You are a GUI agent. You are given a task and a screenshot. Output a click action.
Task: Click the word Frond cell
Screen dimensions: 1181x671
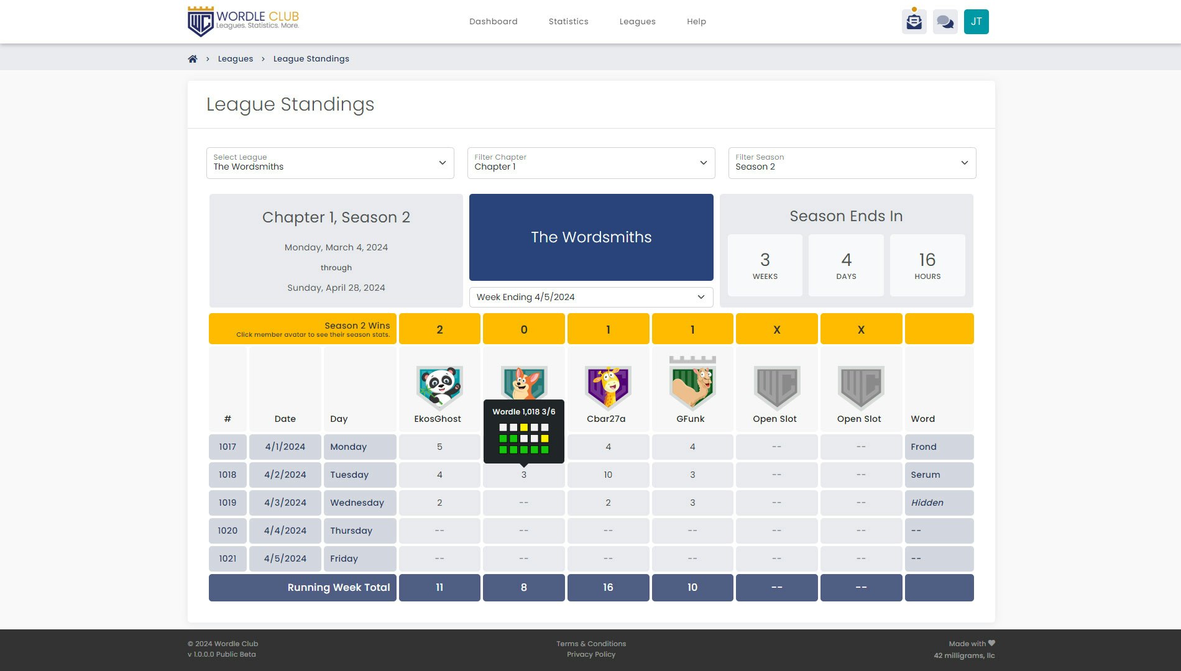pos(939,447)
